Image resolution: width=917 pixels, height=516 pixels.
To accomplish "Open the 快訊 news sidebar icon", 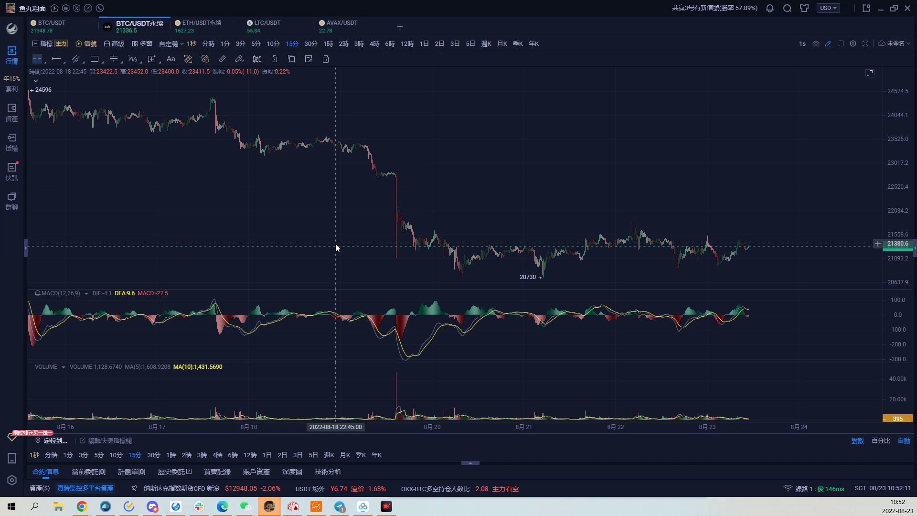I will [11, 172].
